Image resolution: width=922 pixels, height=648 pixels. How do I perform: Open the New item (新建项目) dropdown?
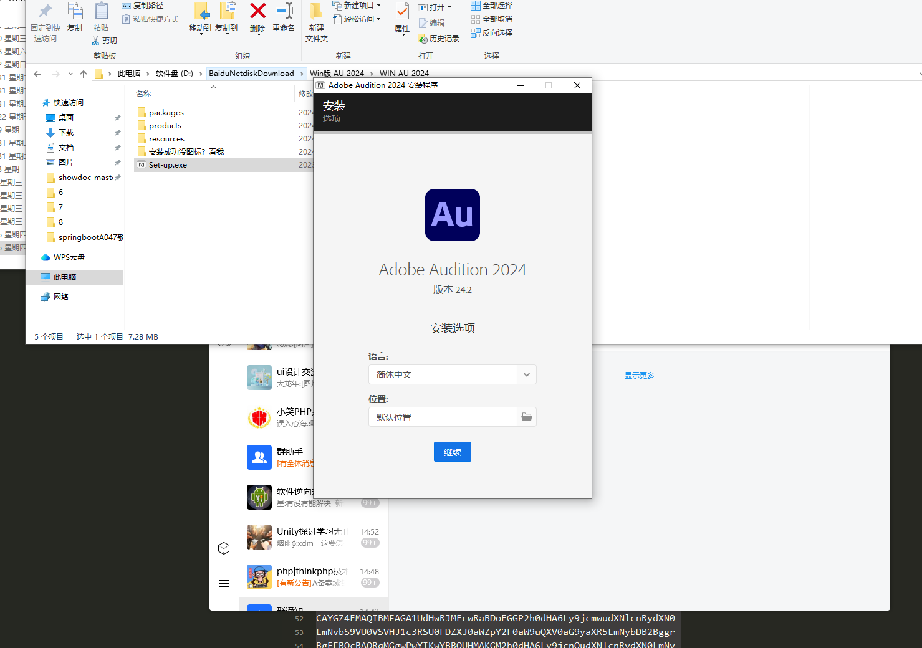pos(357,6)
